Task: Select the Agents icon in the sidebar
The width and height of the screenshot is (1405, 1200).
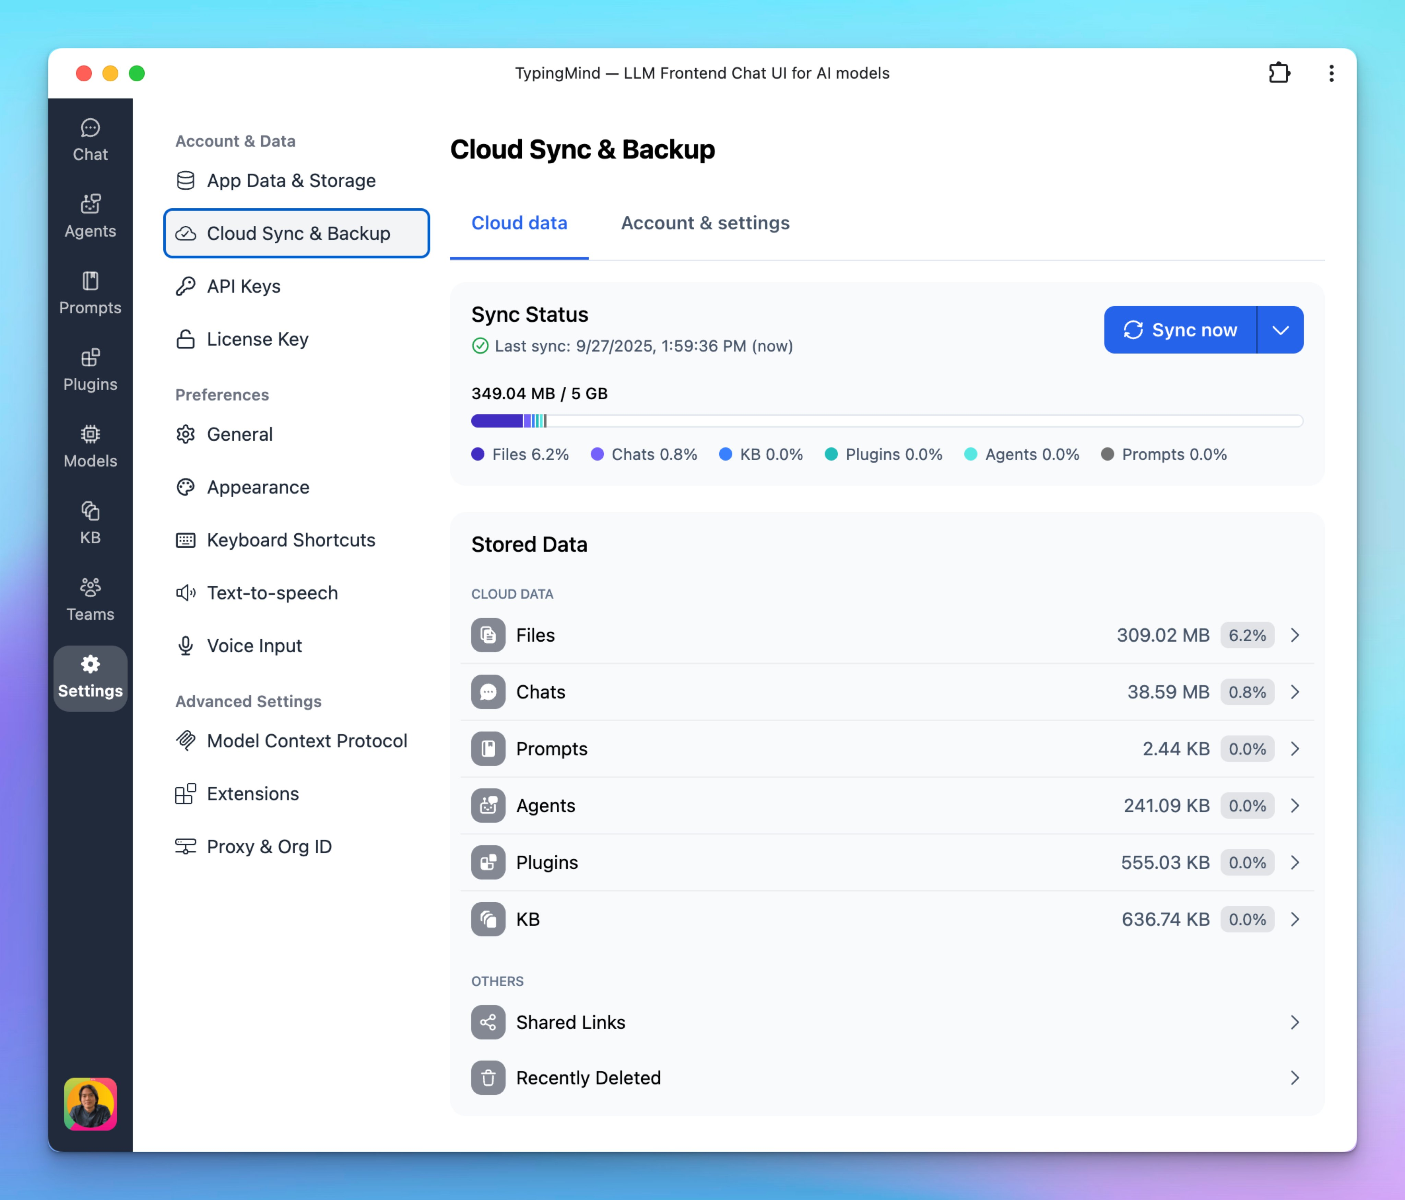Action: click(x=90, y=216)
